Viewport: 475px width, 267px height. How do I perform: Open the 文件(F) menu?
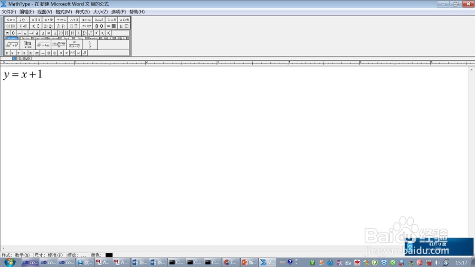point(9,12)
